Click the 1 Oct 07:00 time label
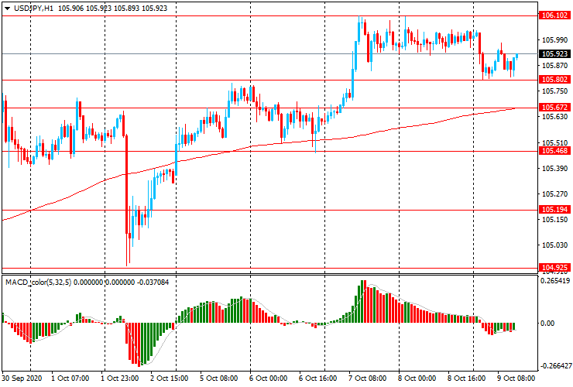The image size is (573, 387). [70, 378]
